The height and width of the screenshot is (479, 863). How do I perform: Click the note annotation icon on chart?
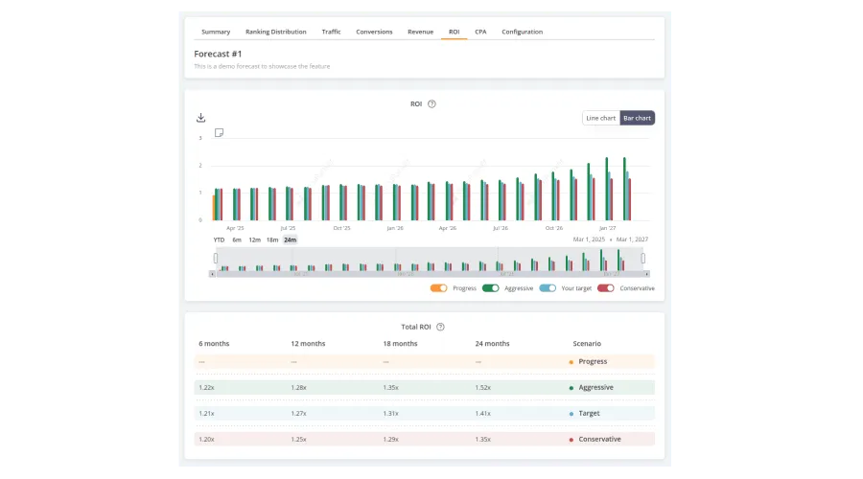(219, 132)
